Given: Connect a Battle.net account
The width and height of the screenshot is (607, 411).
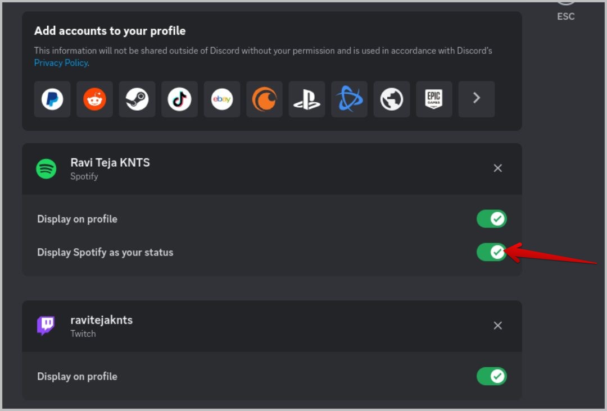Looking at the screenshot, I should pos(349,99).
